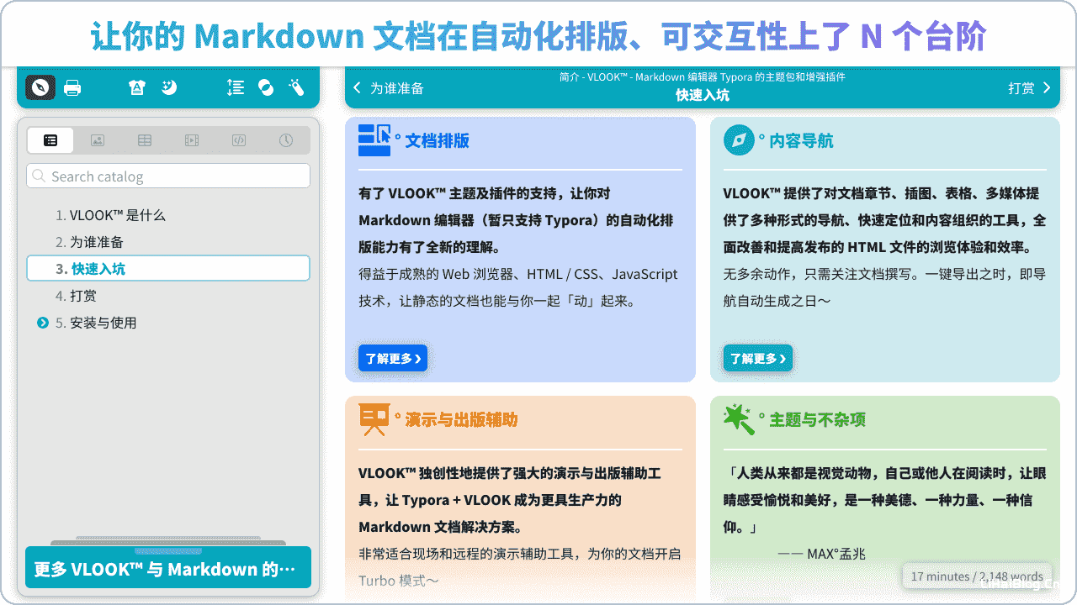Switch to the multimedia film tab

coord(192,140)
